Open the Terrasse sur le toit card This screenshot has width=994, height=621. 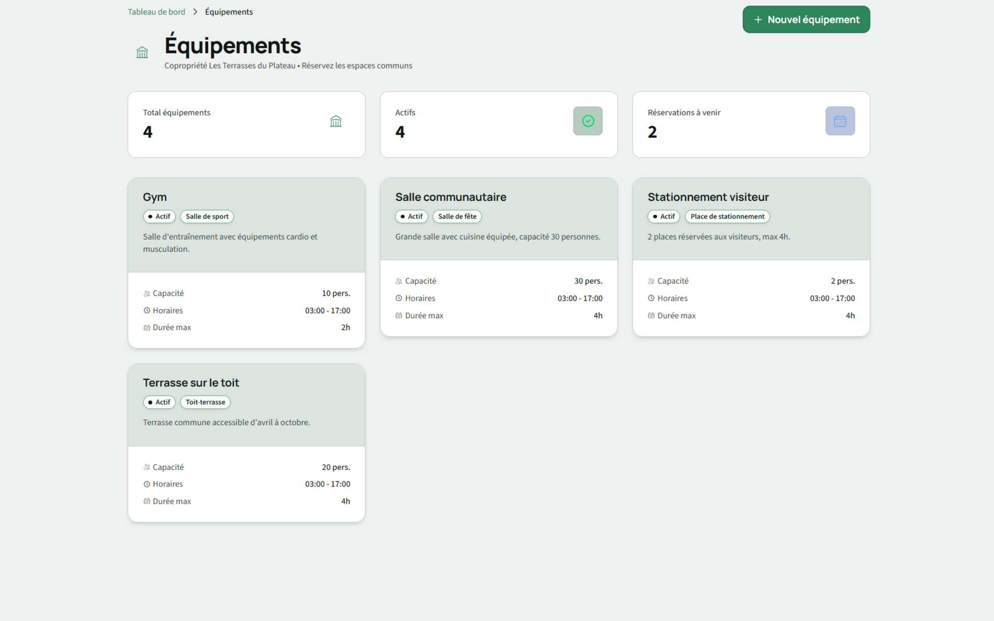(x=191, y=383)
